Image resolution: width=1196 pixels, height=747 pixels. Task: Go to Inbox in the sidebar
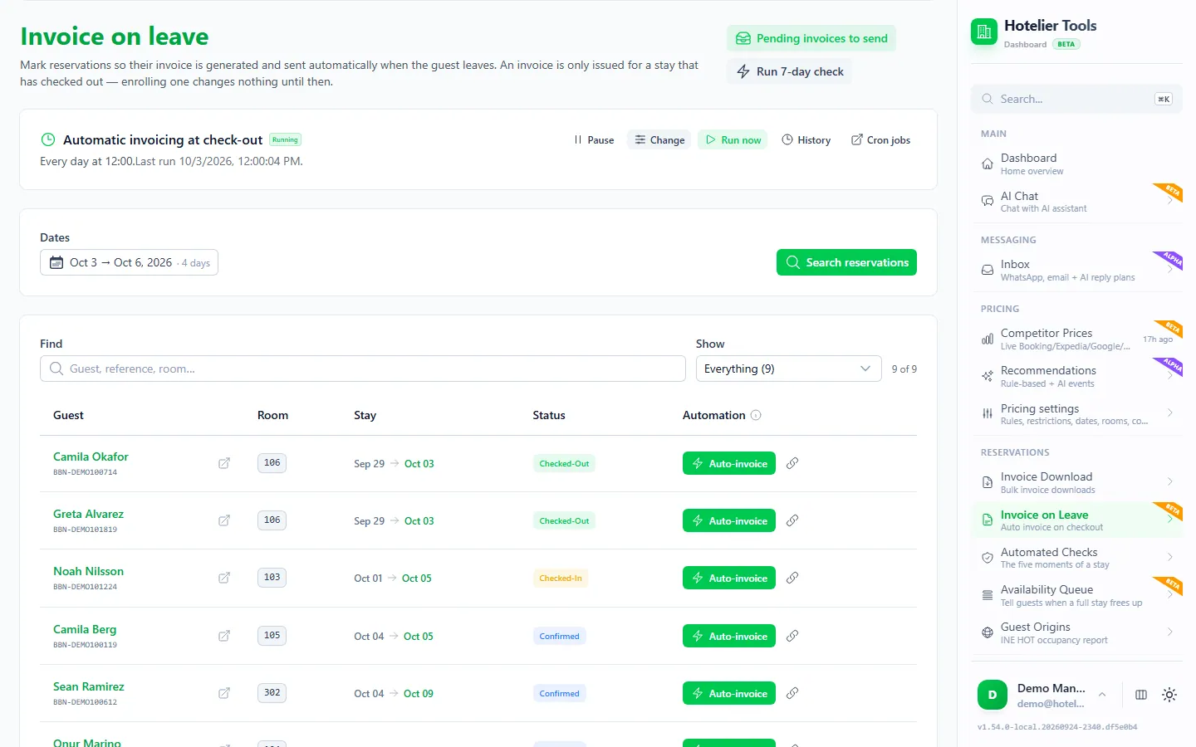click(1076, 270)
